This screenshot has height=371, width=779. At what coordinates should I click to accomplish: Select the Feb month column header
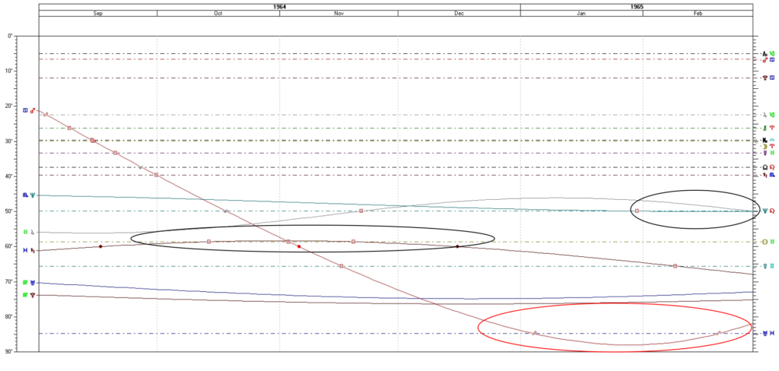(698, 13)
